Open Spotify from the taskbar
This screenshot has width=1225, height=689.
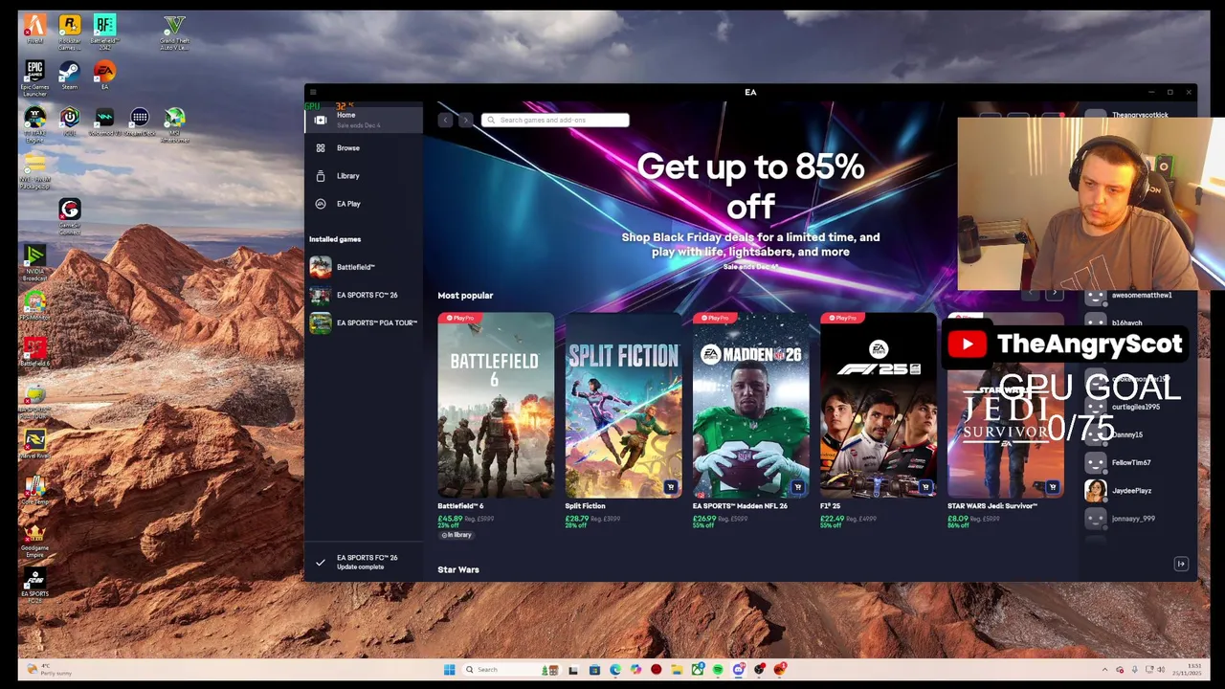[718, 670]
